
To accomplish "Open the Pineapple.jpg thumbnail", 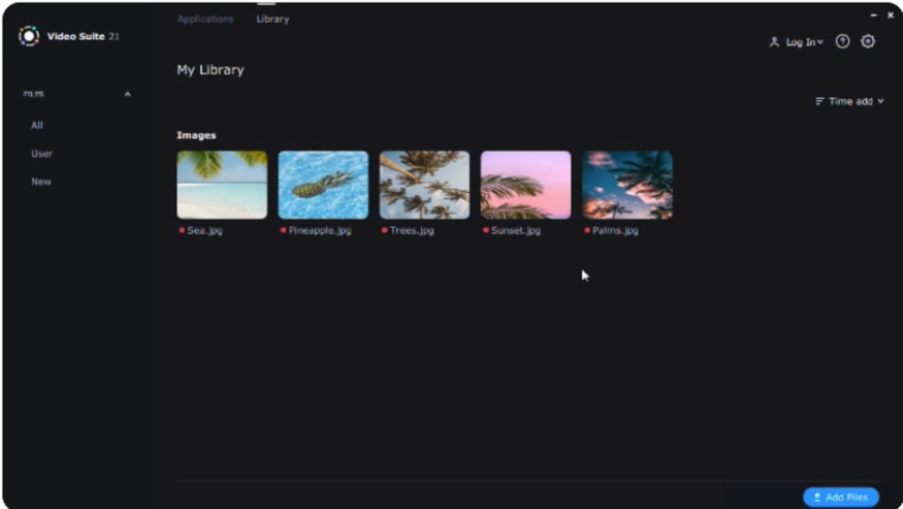I will [323, 184].
